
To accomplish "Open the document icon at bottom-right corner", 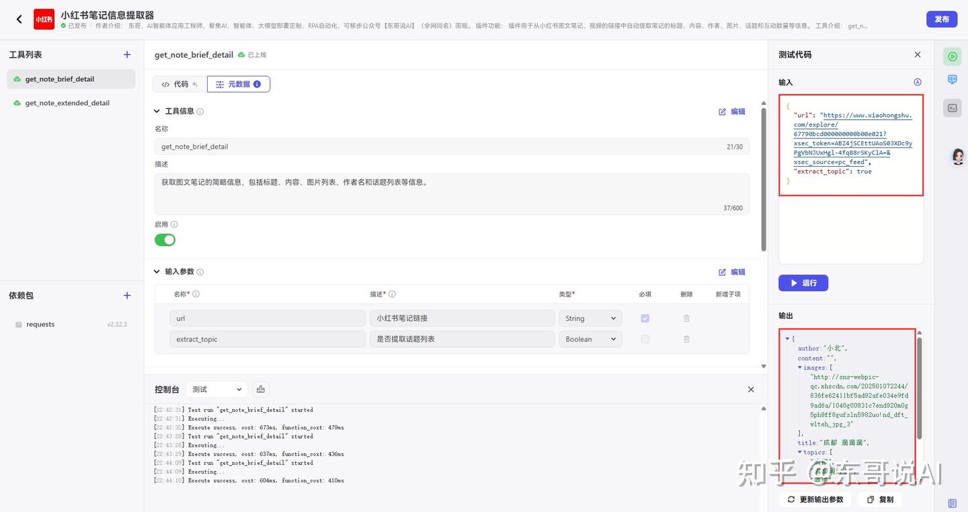I will (x=953, y=503).
